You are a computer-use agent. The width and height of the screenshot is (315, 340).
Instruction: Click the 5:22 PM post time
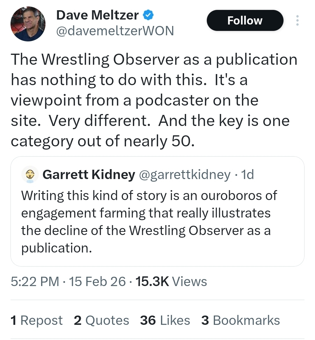pos(35,281)
